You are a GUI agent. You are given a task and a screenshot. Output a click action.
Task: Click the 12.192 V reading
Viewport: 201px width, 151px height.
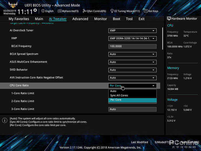tap(172, 110)
